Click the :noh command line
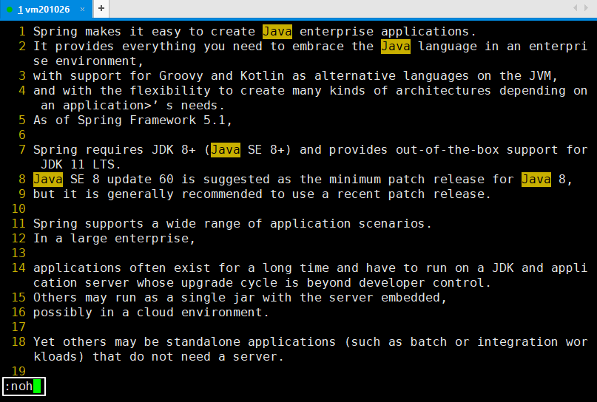 click(24, 386)
